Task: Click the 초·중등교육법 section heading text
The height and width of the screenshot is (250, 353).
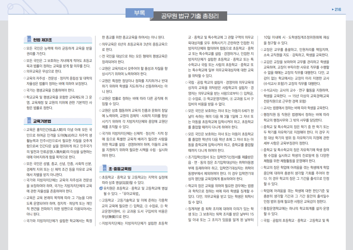Action: point(120,169)
